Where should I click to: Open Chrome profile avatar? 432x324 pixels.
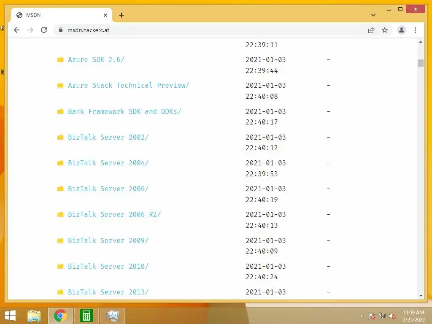[x=402, y=30]
